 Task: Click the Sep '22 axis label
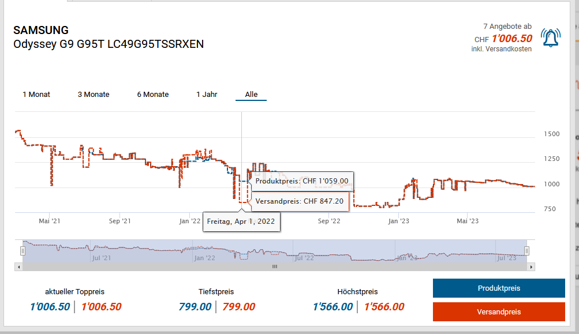(329, 221)
